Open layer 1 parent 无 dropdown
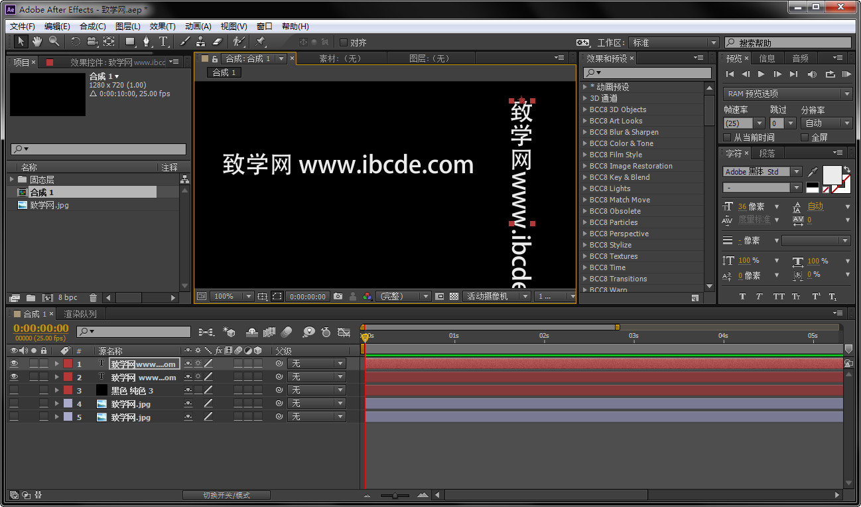861x507 pixels. tap(316, 364)
